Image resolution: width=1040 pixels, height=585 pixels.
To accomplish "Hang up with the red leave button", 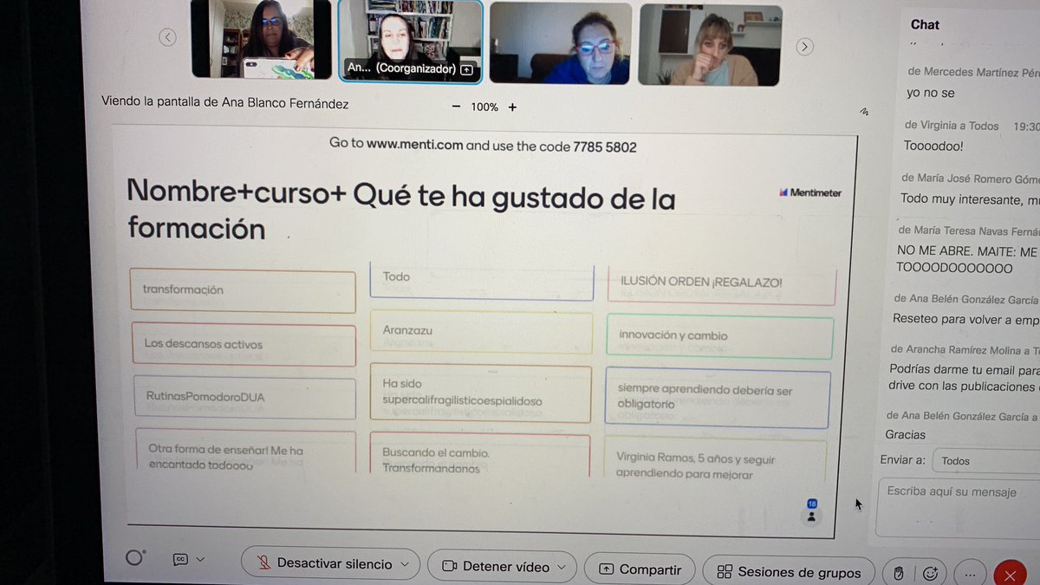I will pos(1010,574).
